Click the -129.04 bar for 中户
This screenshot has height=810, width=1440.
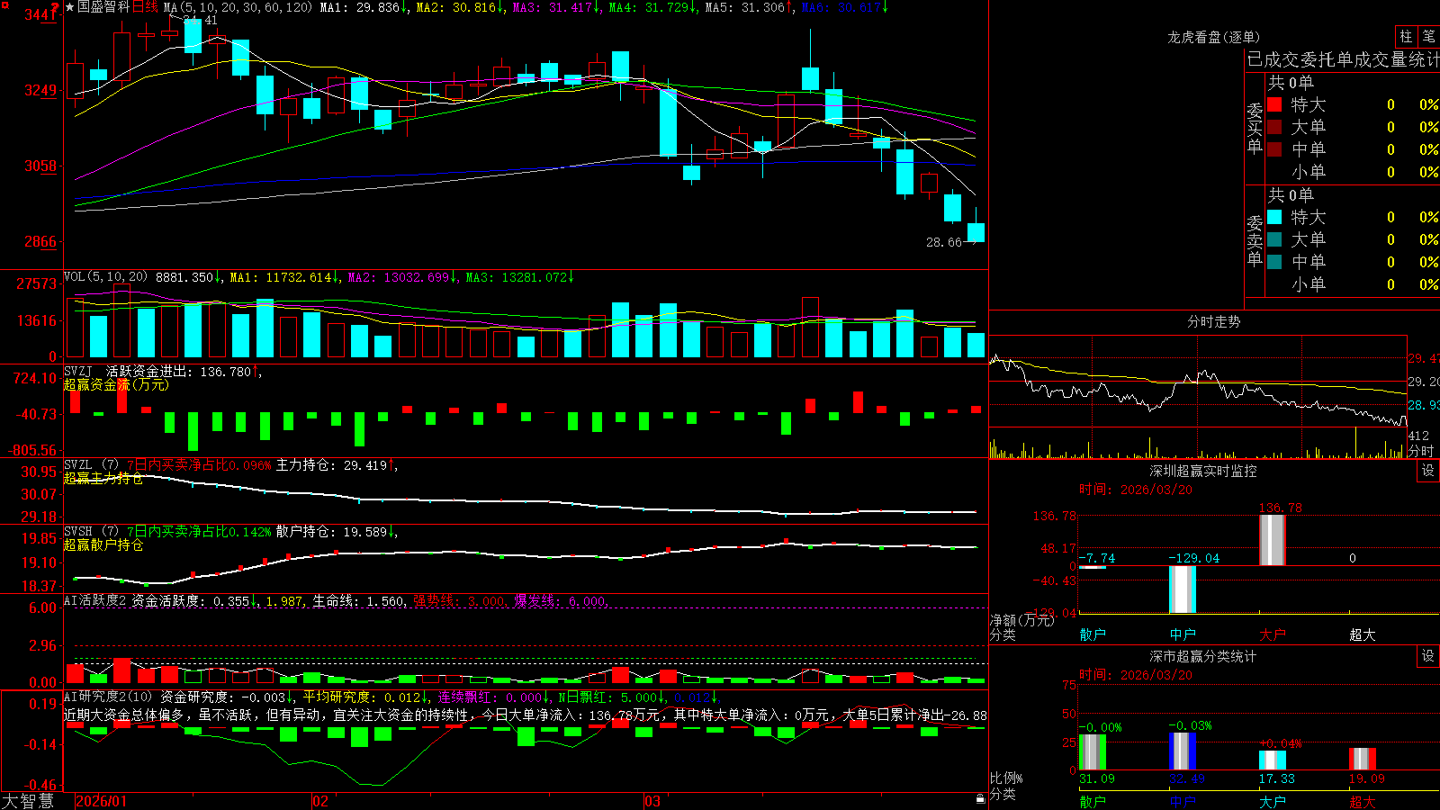click(x=1183, y=589)
